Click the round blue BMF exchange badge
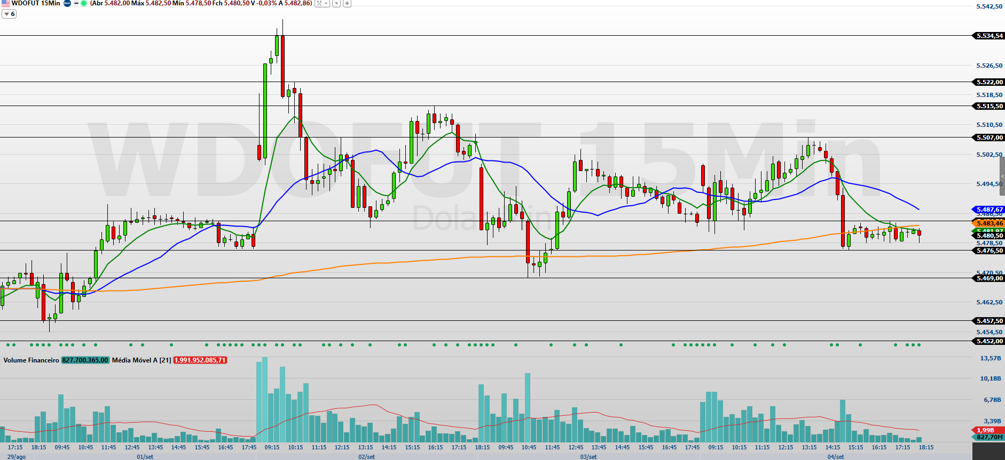 tap(67, 3)
